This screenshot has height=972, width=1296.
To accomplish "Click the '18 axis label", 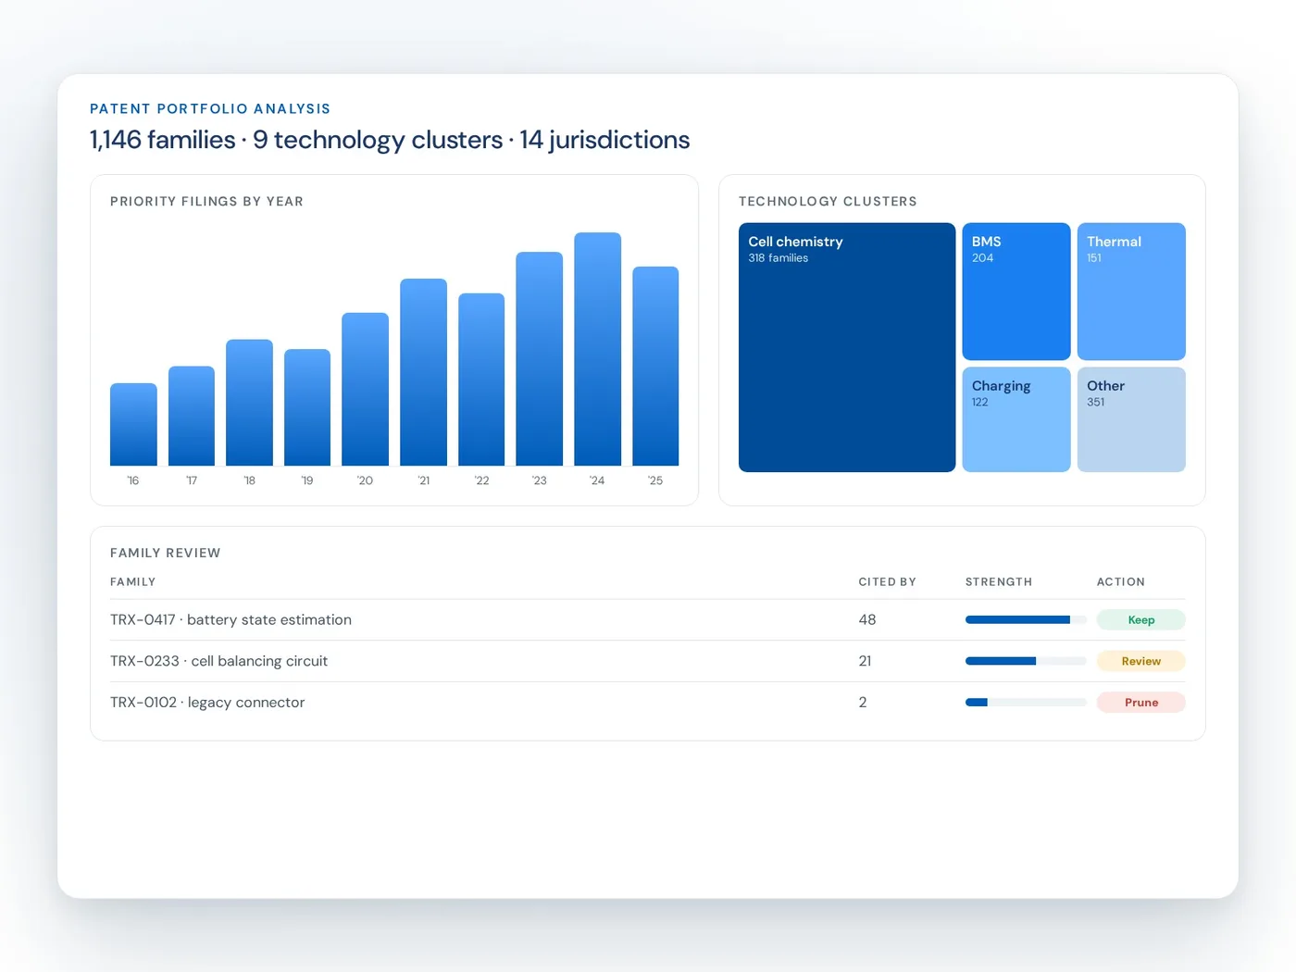I will point(249,480).
